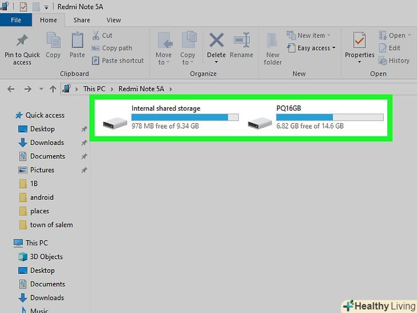Screen dimensions: 417x313
Task: Open Pictures in Quick access
Action: pyautogui.click(x=42, y=170)
